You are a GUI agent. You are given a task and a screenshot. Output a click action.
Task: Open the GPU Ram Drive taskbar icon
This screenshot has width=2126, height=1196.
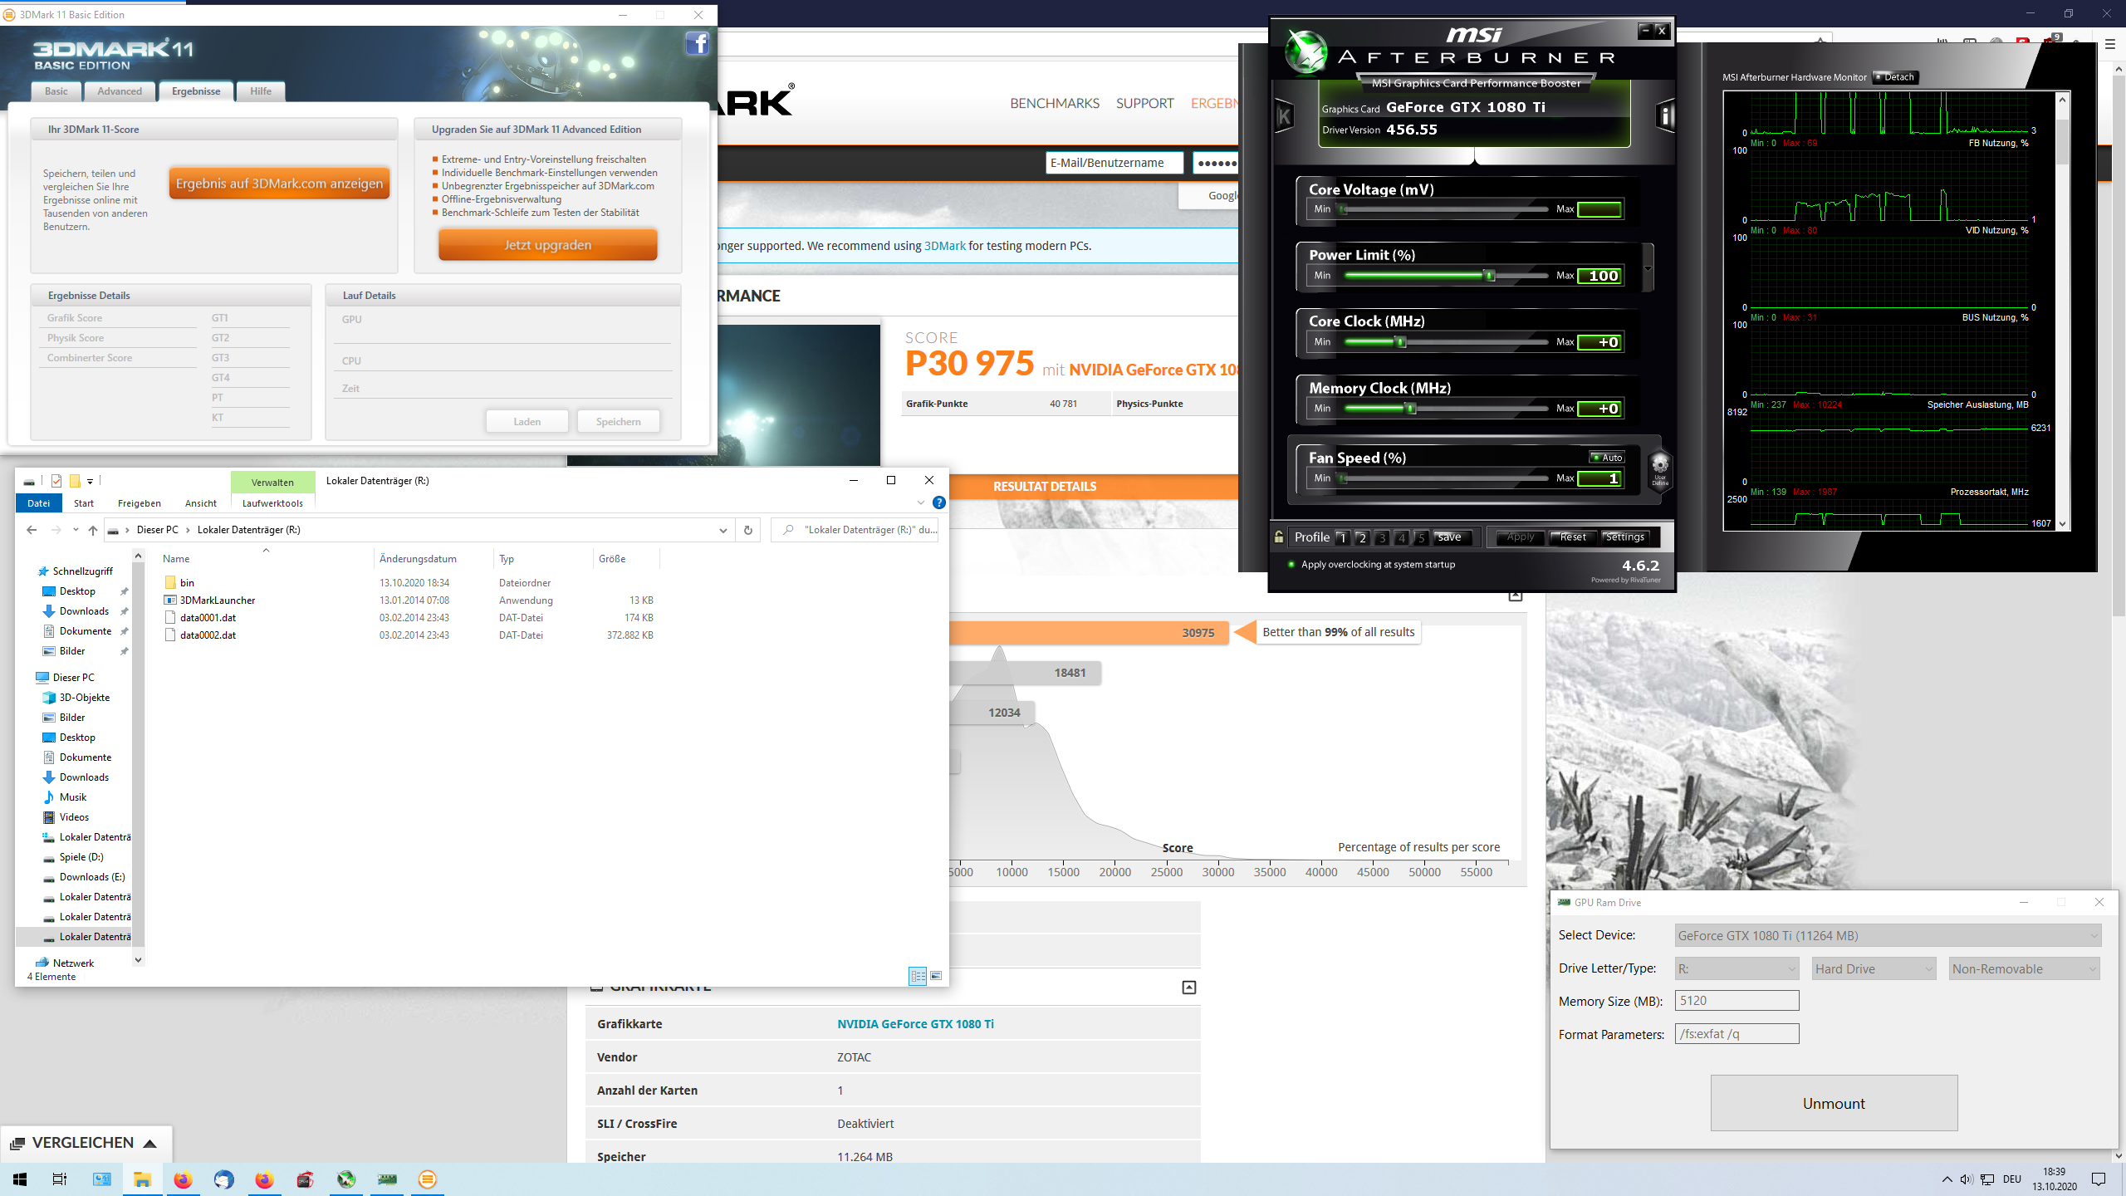[387, 1179]
